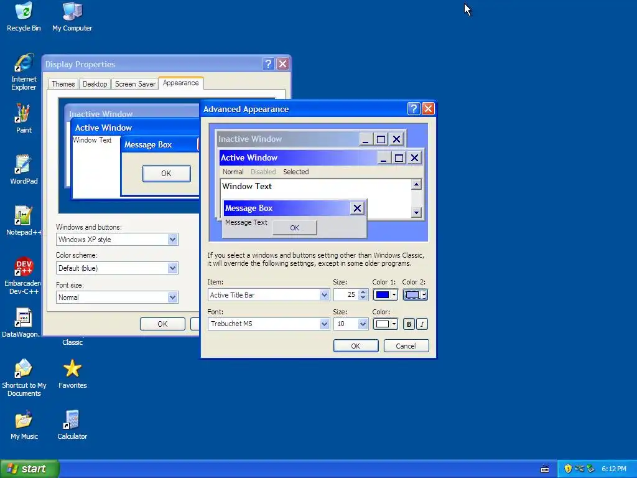Select the My Computer desktop icon

coord(72,17)
